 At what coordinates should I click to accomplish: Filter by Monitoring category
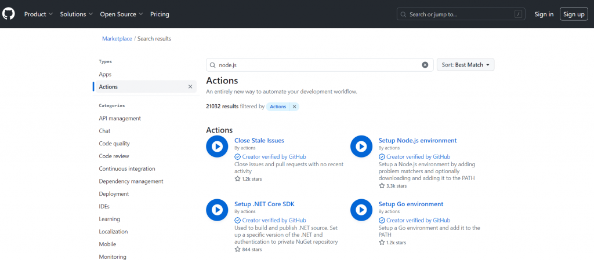(113, 257)
